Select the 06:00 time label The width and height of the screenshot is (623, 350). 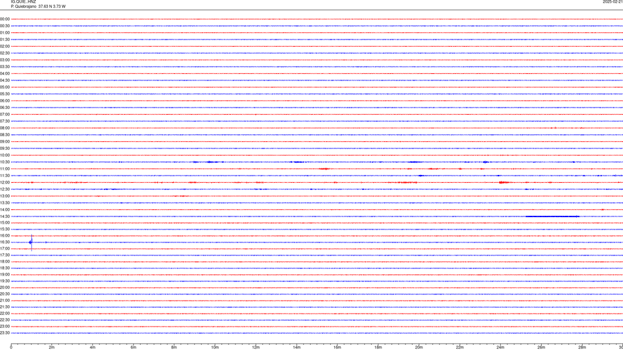[x=5, y=101]
